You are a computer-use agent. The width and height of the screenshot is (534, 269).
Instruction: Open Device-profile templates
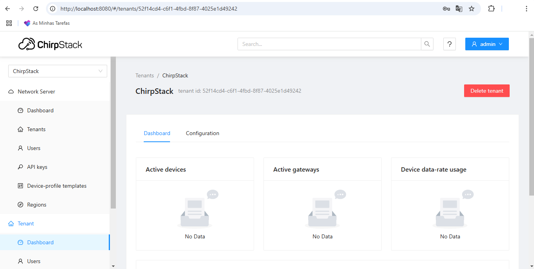coord(55,186)
